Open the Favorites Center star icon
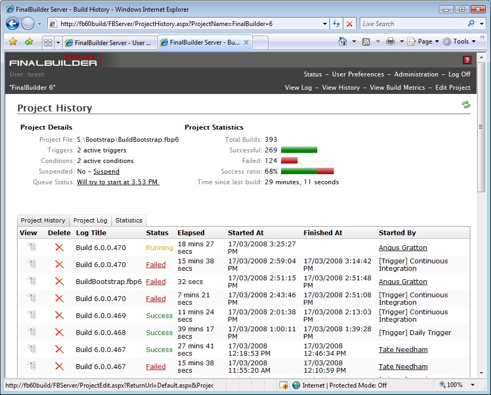The width and height of the screenshot is (491, 395). click(x=13, y=41)
